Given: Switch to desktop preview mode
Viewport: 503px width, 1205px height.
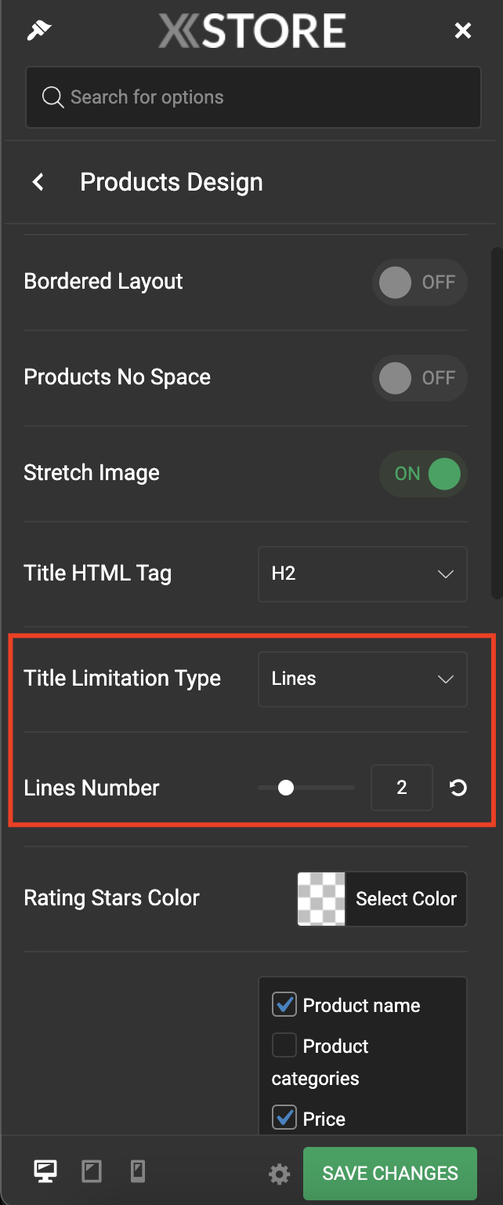Looking at the screenshot, I should click(45, 1172).
